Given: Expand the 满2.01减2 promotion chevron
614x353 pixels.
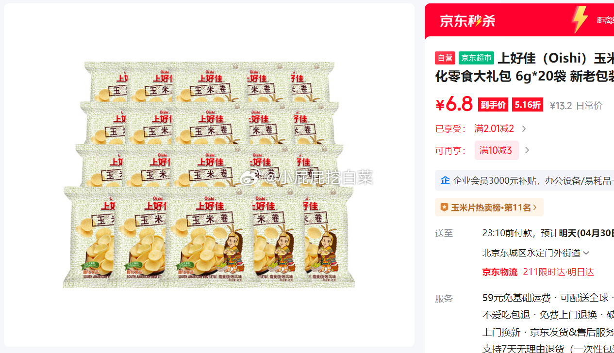Looking at the screenshot, I should pyautogui.click(x=524, y=128).
